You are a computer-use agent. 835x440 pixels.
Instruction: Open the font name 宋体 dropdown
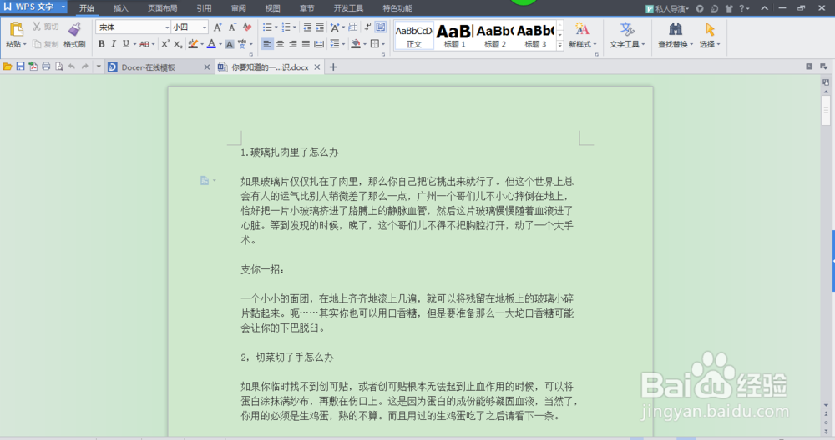[x=167, y=27]
